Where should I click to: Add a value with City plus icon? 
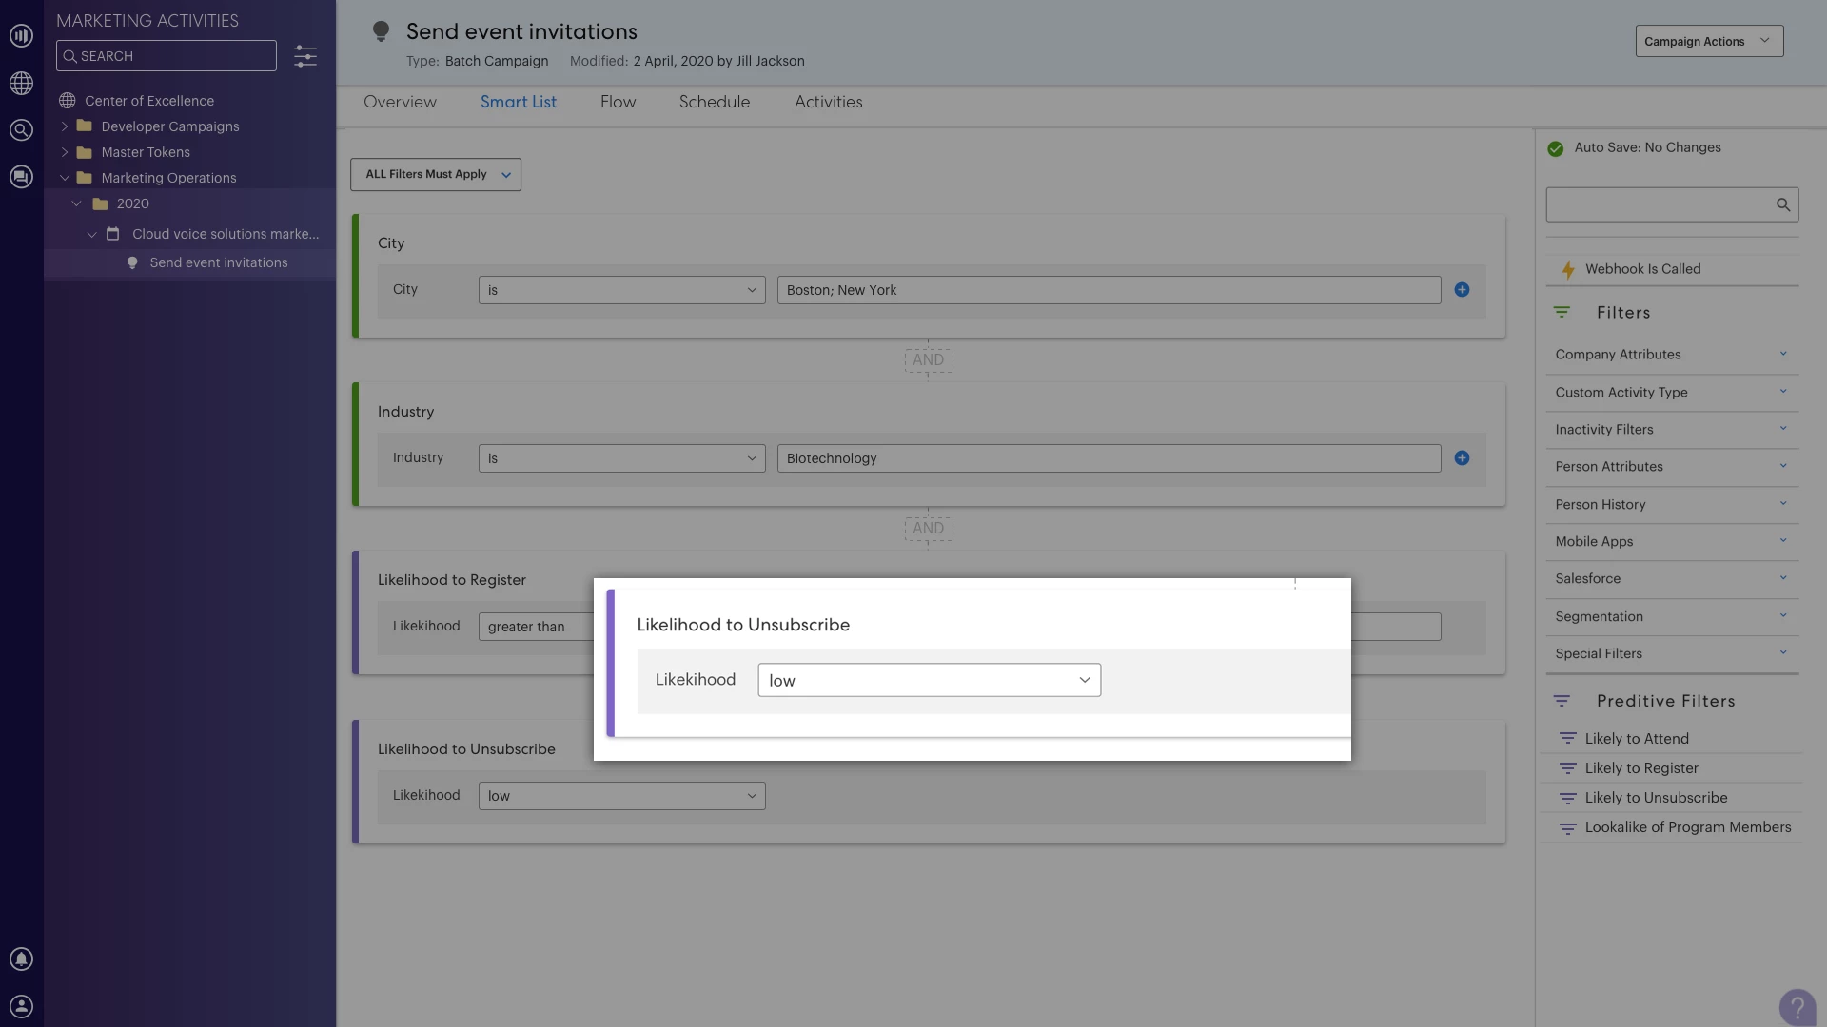click(1462, 290)
